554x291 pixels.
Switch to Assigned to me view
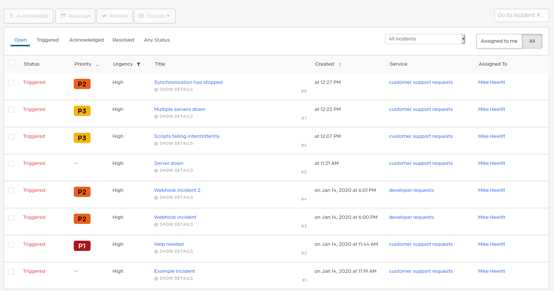tap(499, 41)
